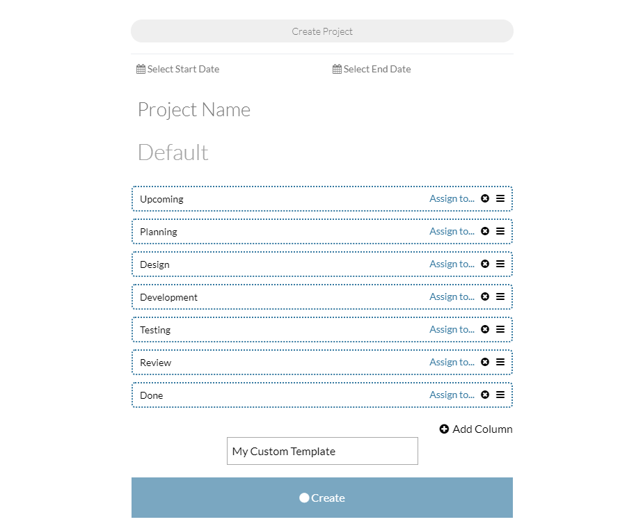Select the Default template name field
The height and width of the screenshot is (531, 627).
click(x=322, y=152)
